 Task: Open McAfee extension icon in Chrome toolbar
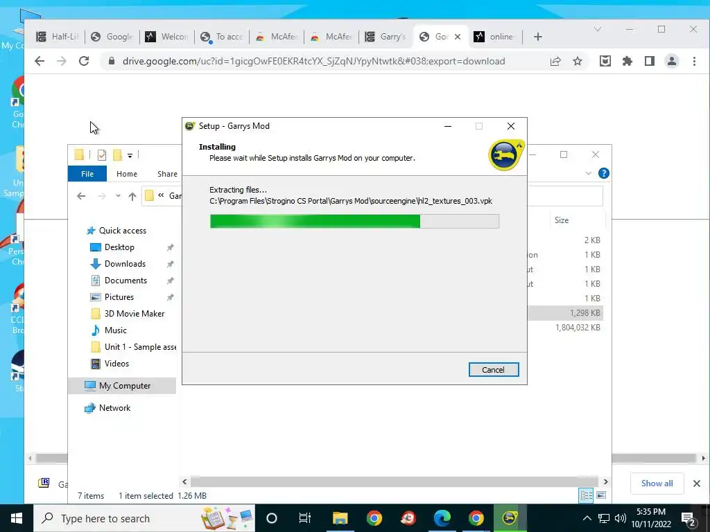point(605,61)
